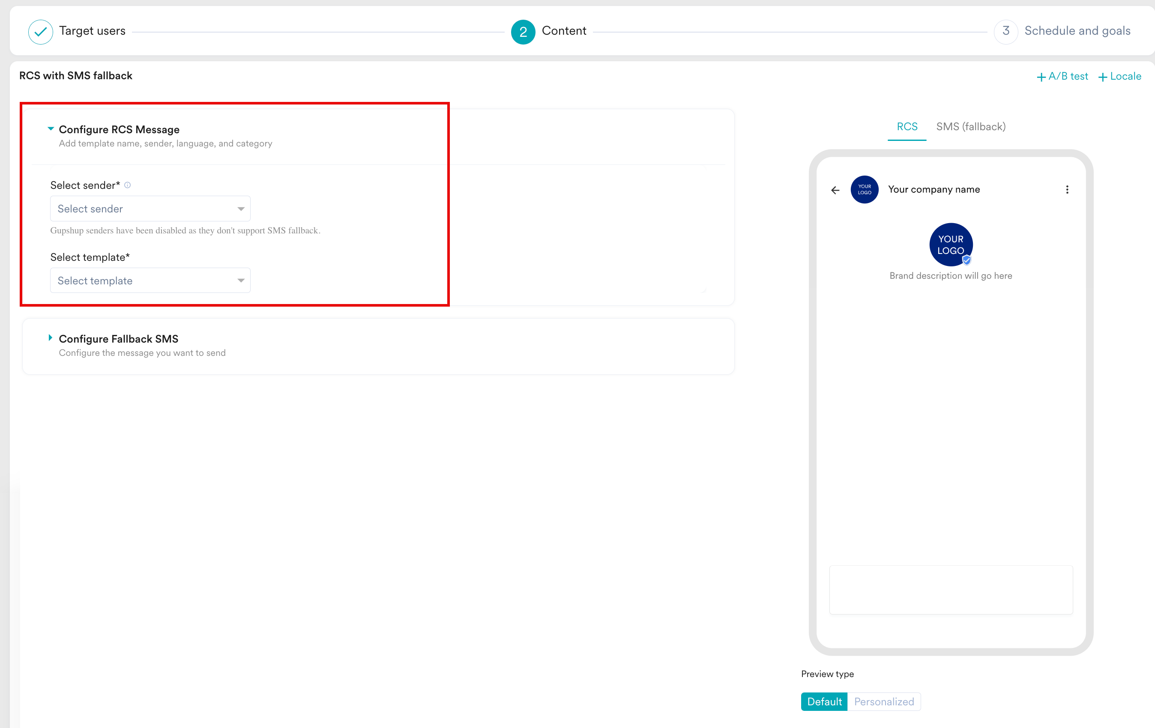Click the step 2 Content circle
The width and height of the screenshot is (1155, 728).
click(x=523, y=32)
